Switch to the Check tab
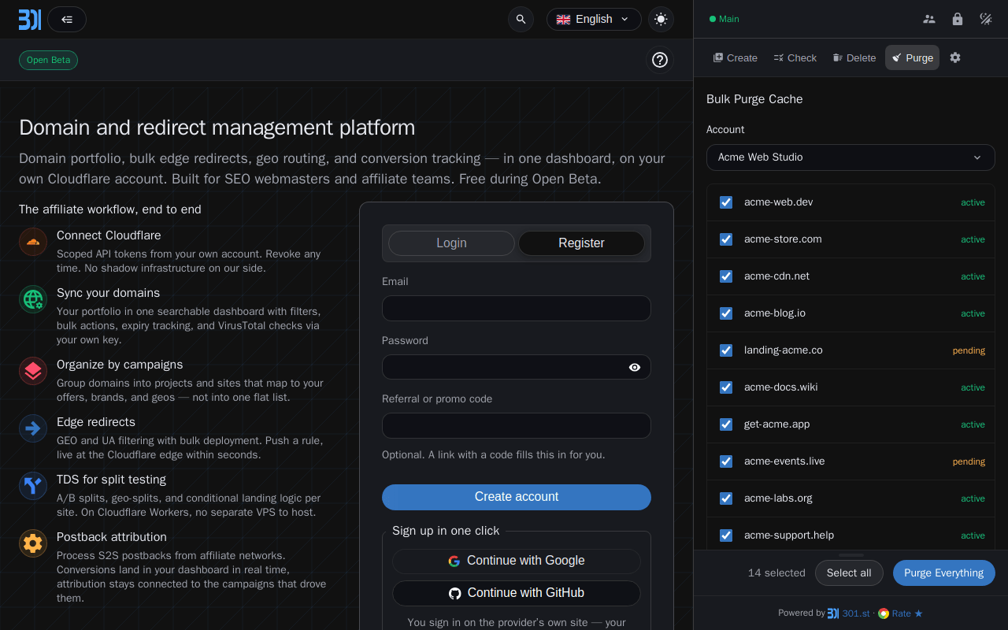1008x630 pixels. 795,57
